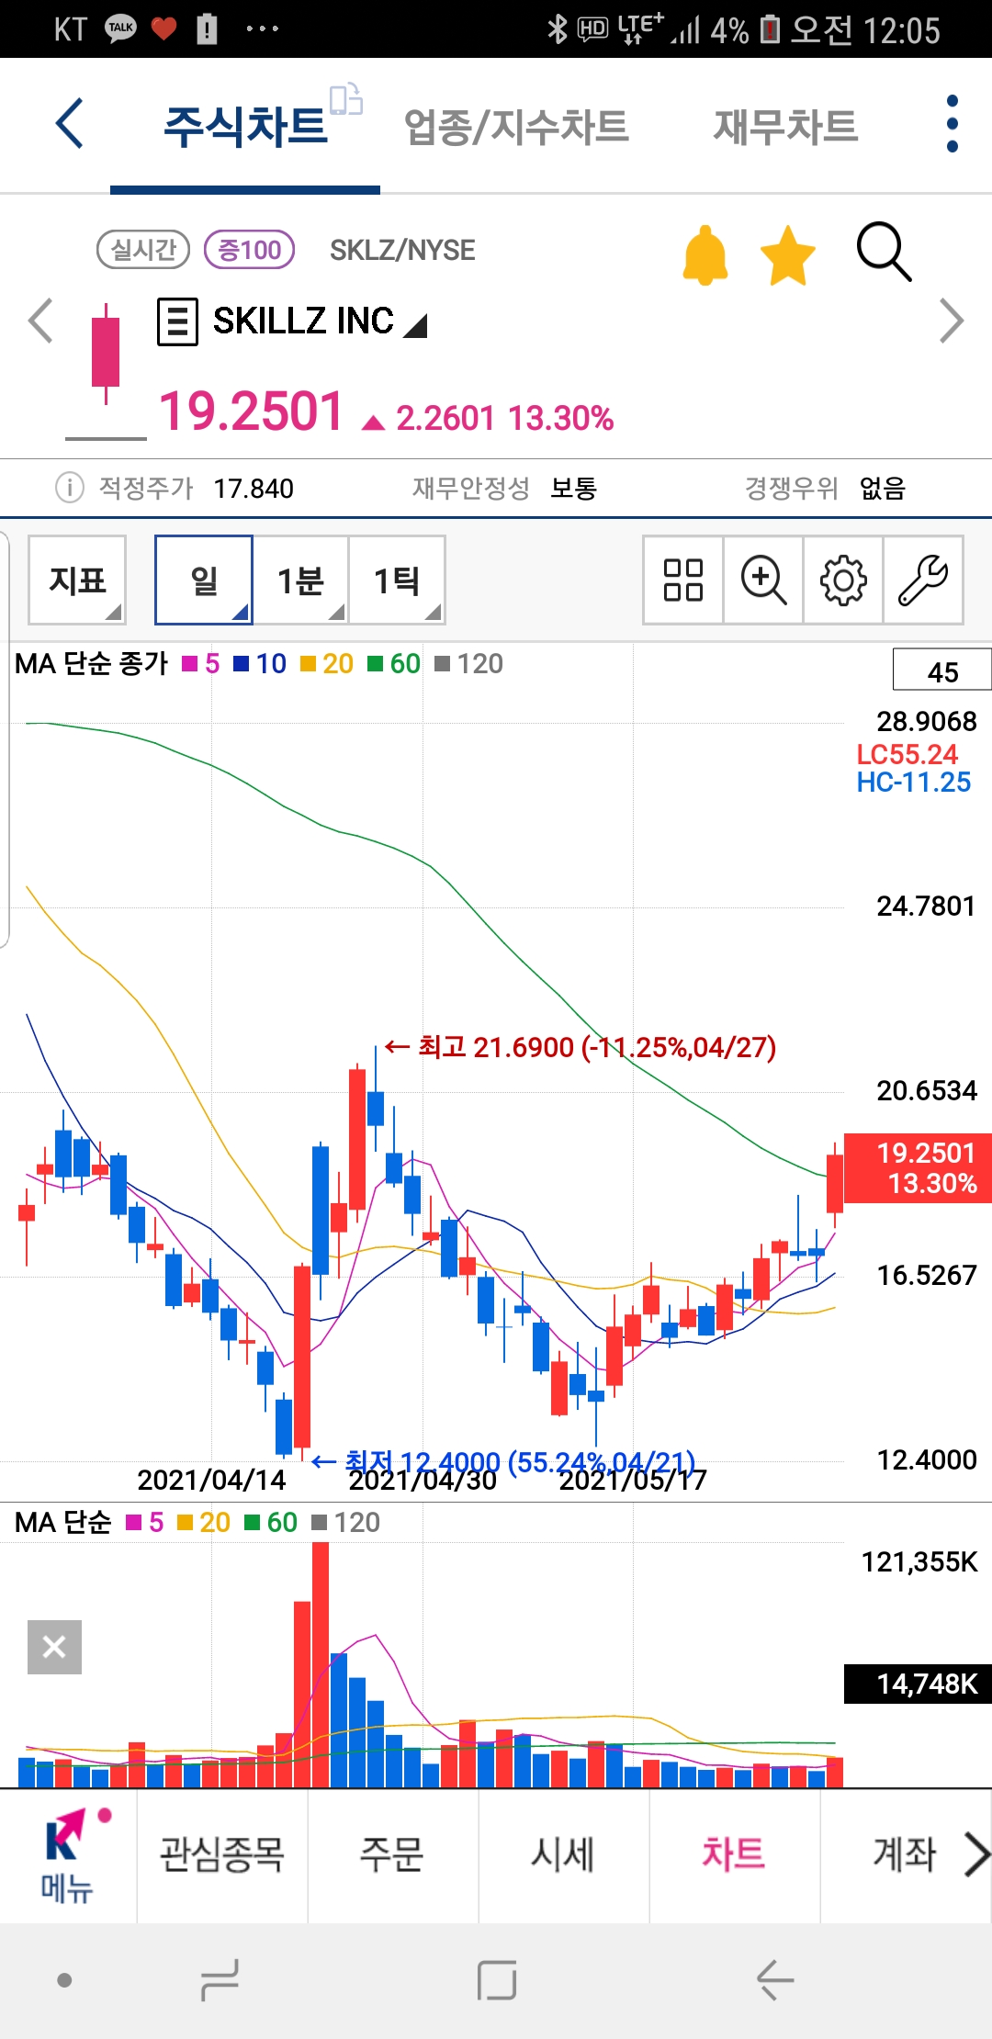Screen dimensions: 992x2039
Task: Show more bottom tabs with right chevron
Action: [976, 1853]
